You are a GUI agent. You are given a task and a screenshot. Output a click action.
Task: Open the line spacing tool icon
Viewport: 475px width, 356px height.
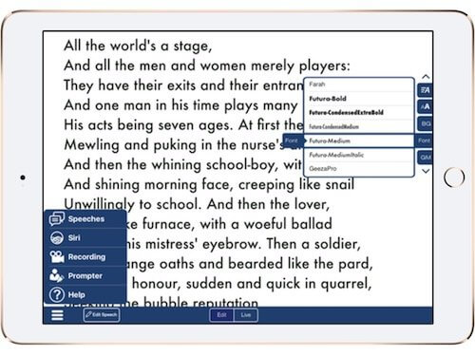[x=425, y=90]
